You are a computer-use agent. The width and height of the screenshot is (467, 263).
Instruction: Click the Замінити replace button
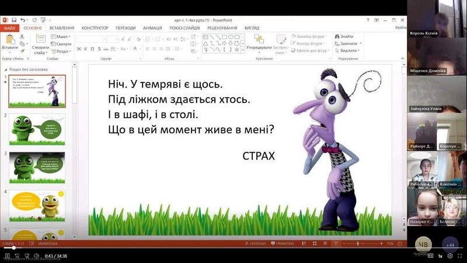click(x=347, y=43)
